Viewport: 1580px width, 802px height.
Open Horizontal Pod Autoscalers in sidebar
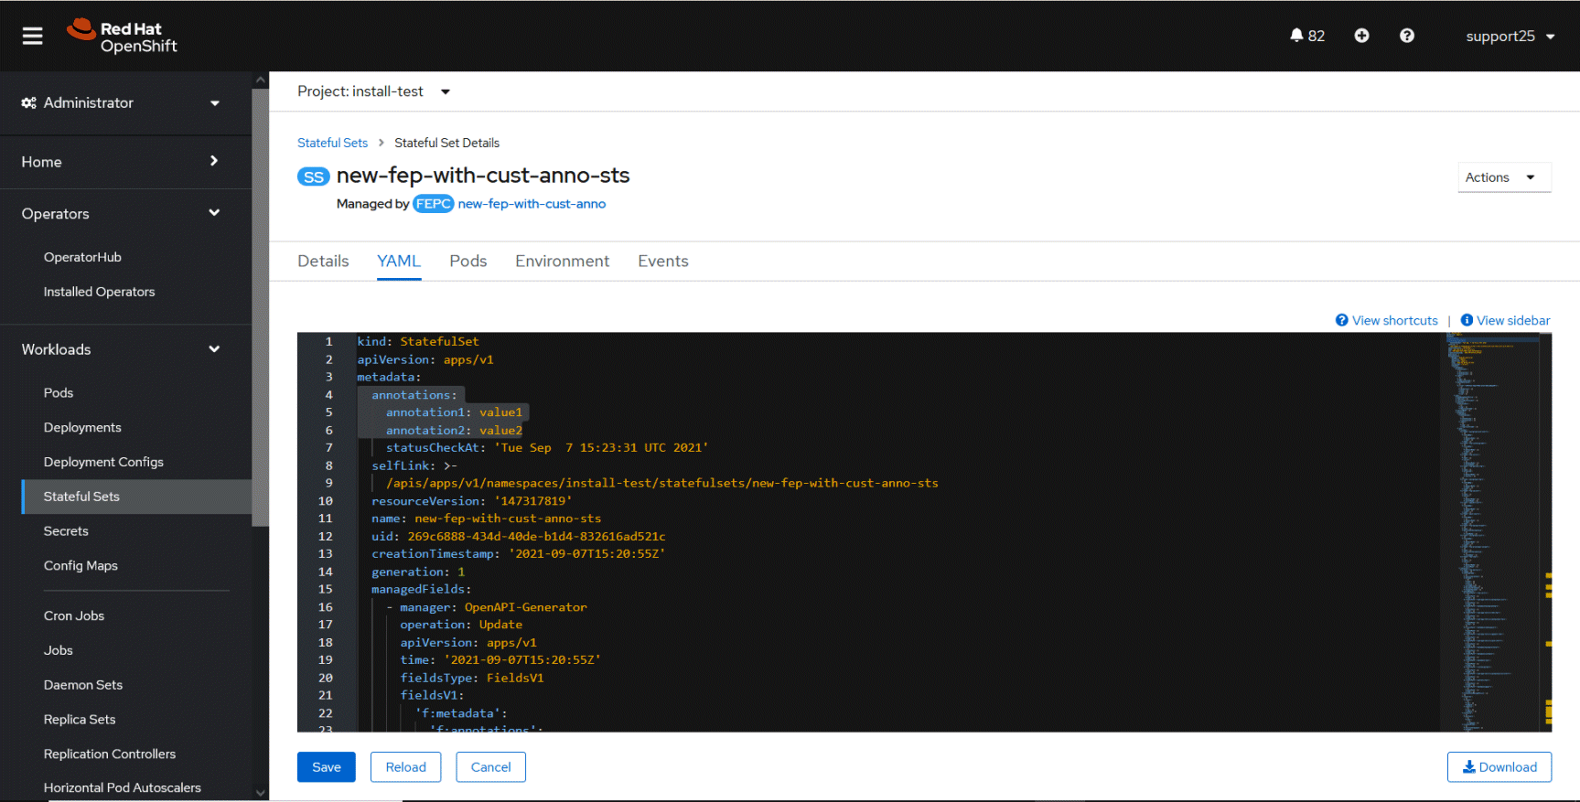click(x=123, y=787)
